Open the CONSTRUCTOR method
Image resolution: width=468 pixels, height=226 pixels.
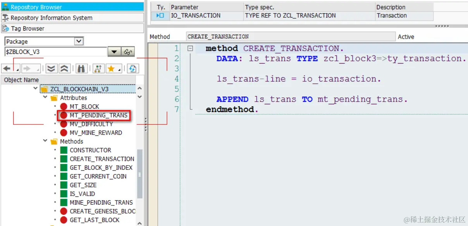pyautogui.click(x=90, y=150)
